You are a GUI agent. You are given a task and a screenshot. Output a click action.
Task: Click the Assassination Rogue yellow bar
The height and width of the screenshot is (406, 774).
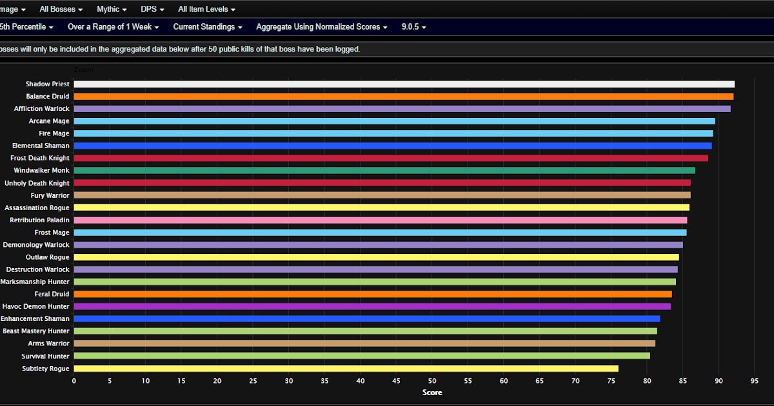click(382, 208)
